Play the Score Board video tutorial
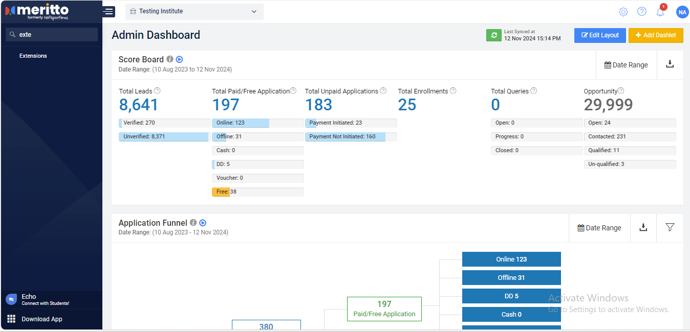Image resolution: width=690 pixels, height=332 pixels. [x=179, y=59]
